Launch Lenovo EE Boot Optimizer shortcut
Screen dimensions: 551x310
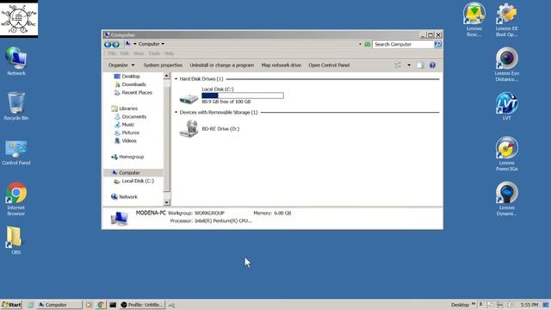point(507,19)
